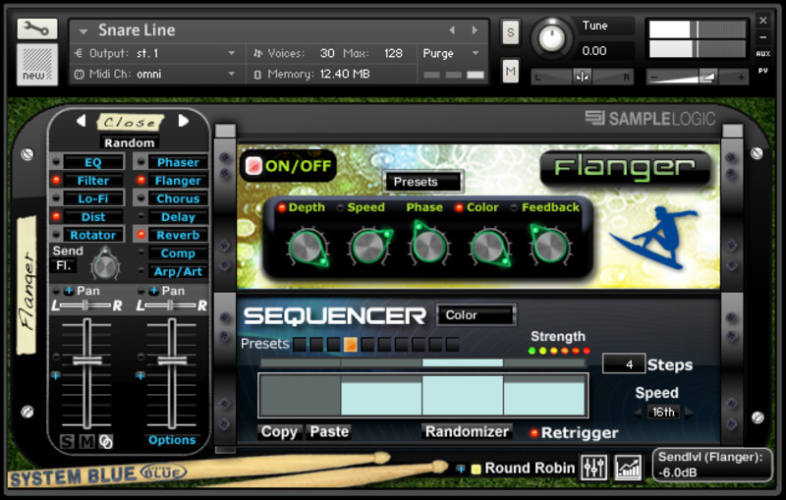Solo the instrument with the S button

click(510, 32)
